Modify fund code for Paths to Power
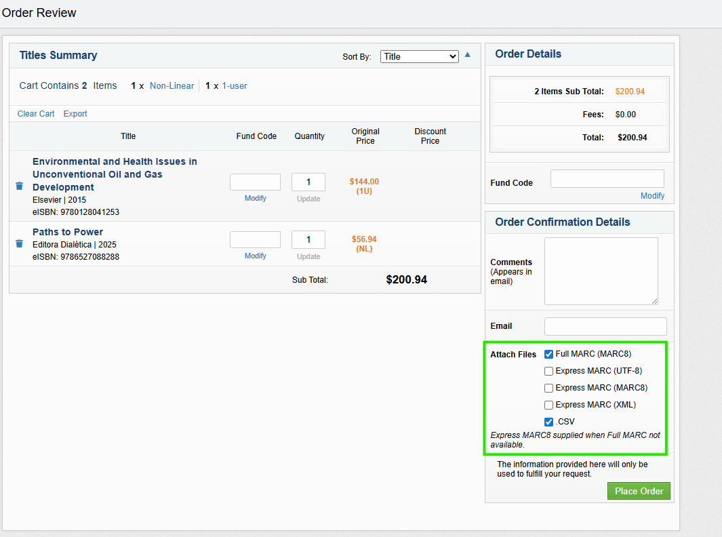Screen dimensions: 722x537 [x=255, y=256]
